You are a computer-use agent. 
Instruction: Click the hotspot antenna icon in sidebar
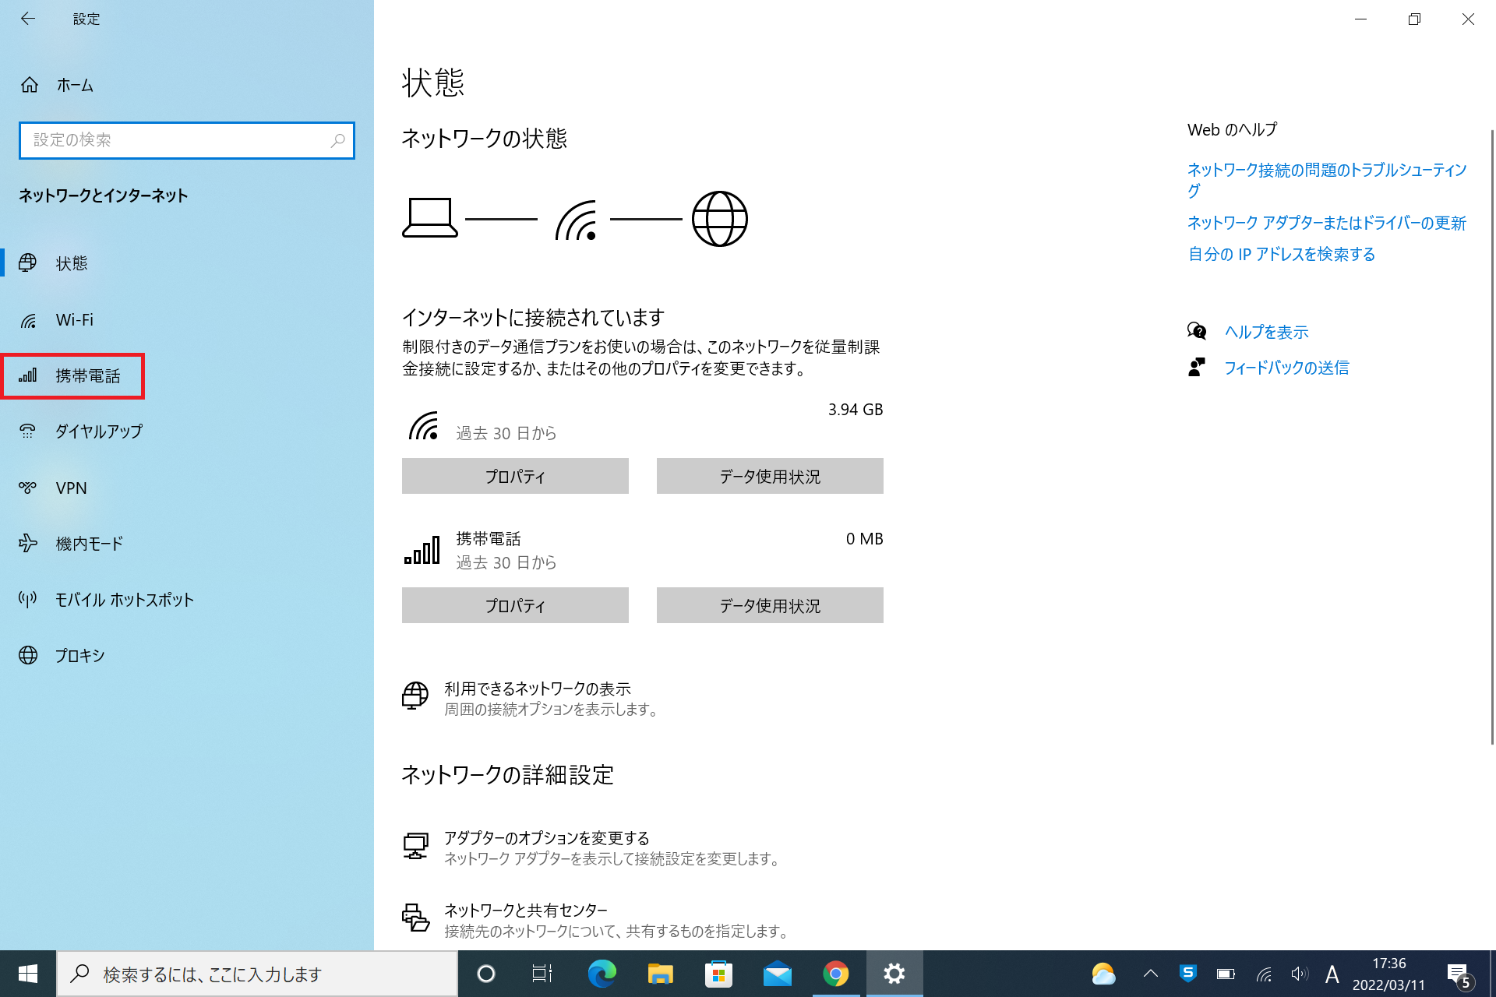[x=28, y=599]
